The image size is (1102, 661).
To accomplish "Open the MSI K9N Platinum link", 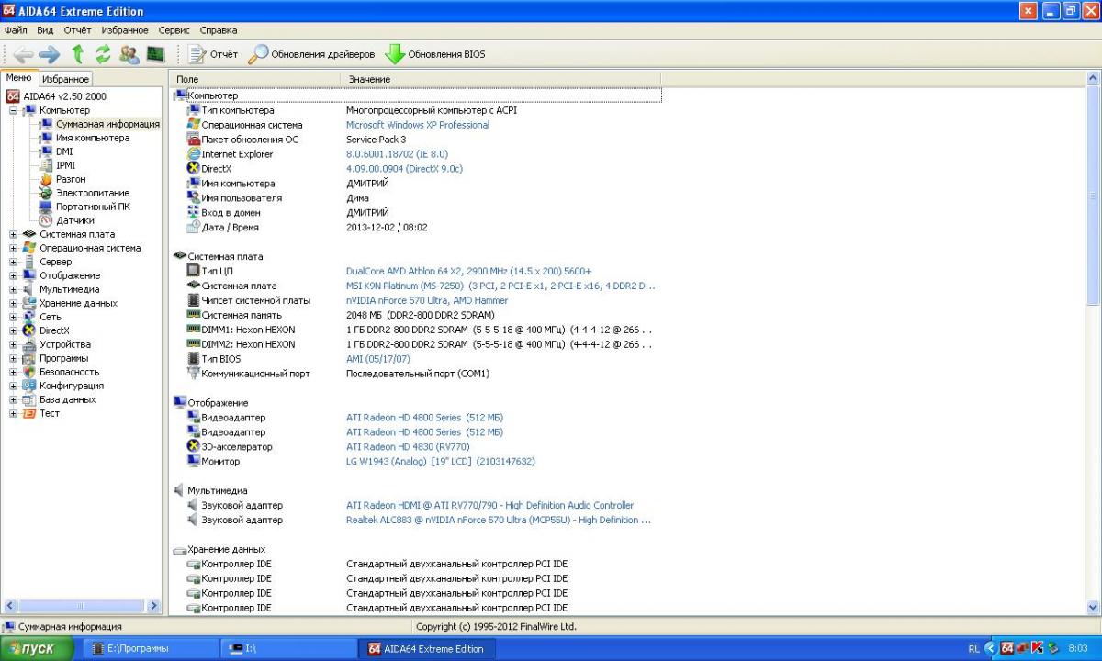I will point(500,286).
